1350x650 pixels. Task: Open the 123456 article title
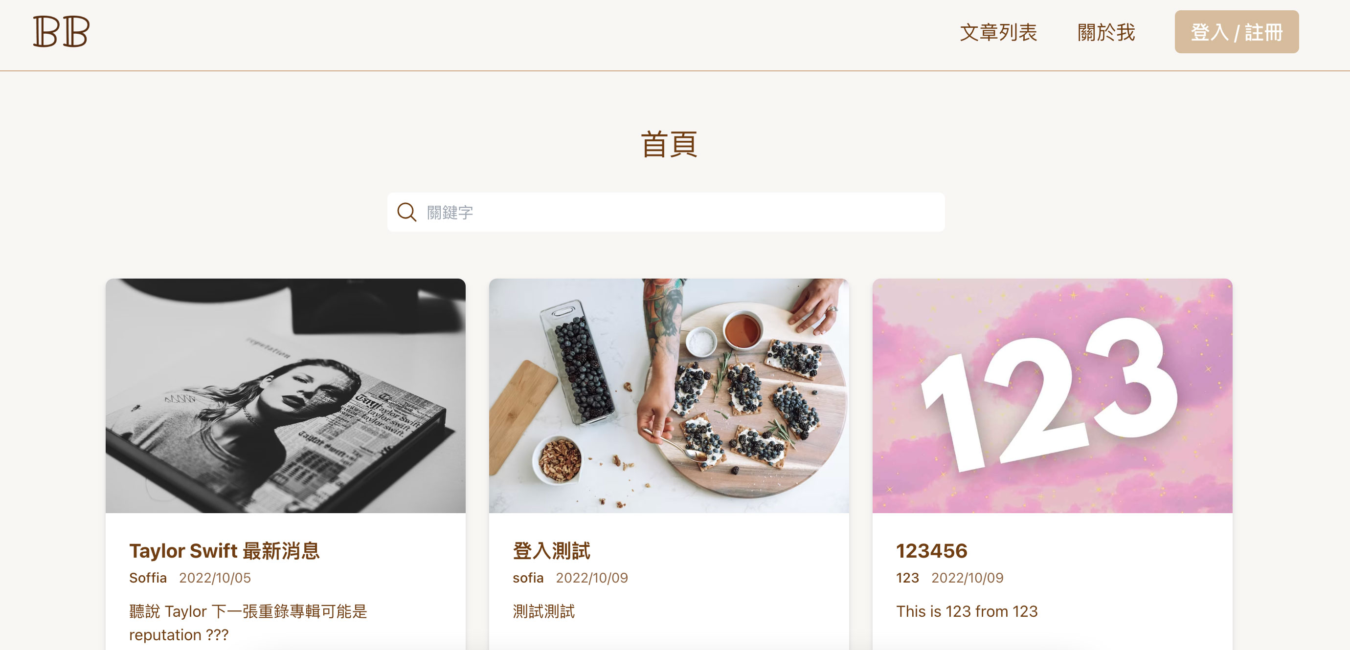coord(931,550)
